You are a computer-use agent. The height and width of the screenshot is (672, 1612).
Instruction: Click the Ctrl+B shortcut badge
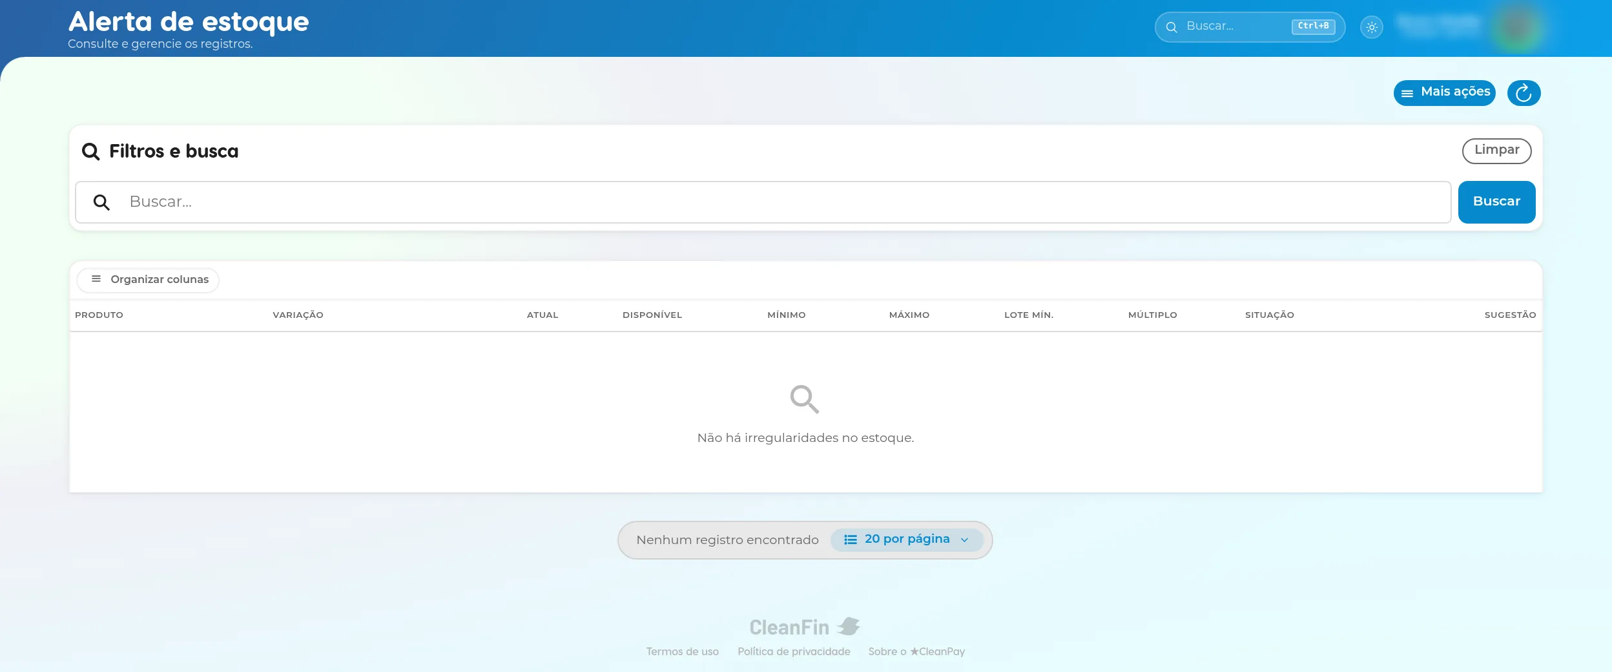1313,26
